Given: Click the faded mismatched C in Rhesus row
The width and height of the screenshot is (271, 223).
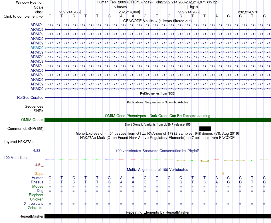Looking at the screenshot, I should [x=205, y=182].
